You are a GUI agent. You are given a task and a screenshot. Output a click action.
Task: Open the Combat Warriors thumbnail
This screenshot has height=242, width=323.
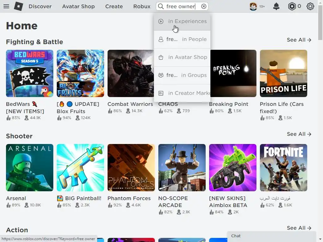(131, 73)
